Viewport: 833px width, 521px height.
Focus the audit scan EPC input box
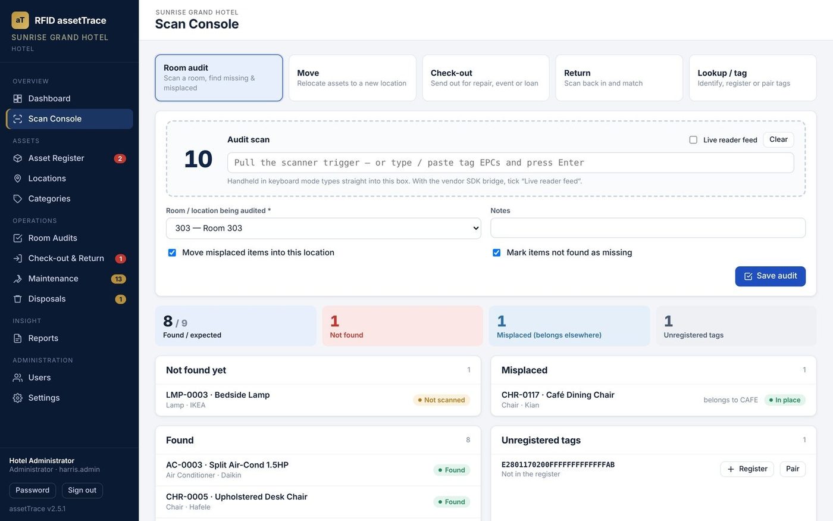coord(511,163)
